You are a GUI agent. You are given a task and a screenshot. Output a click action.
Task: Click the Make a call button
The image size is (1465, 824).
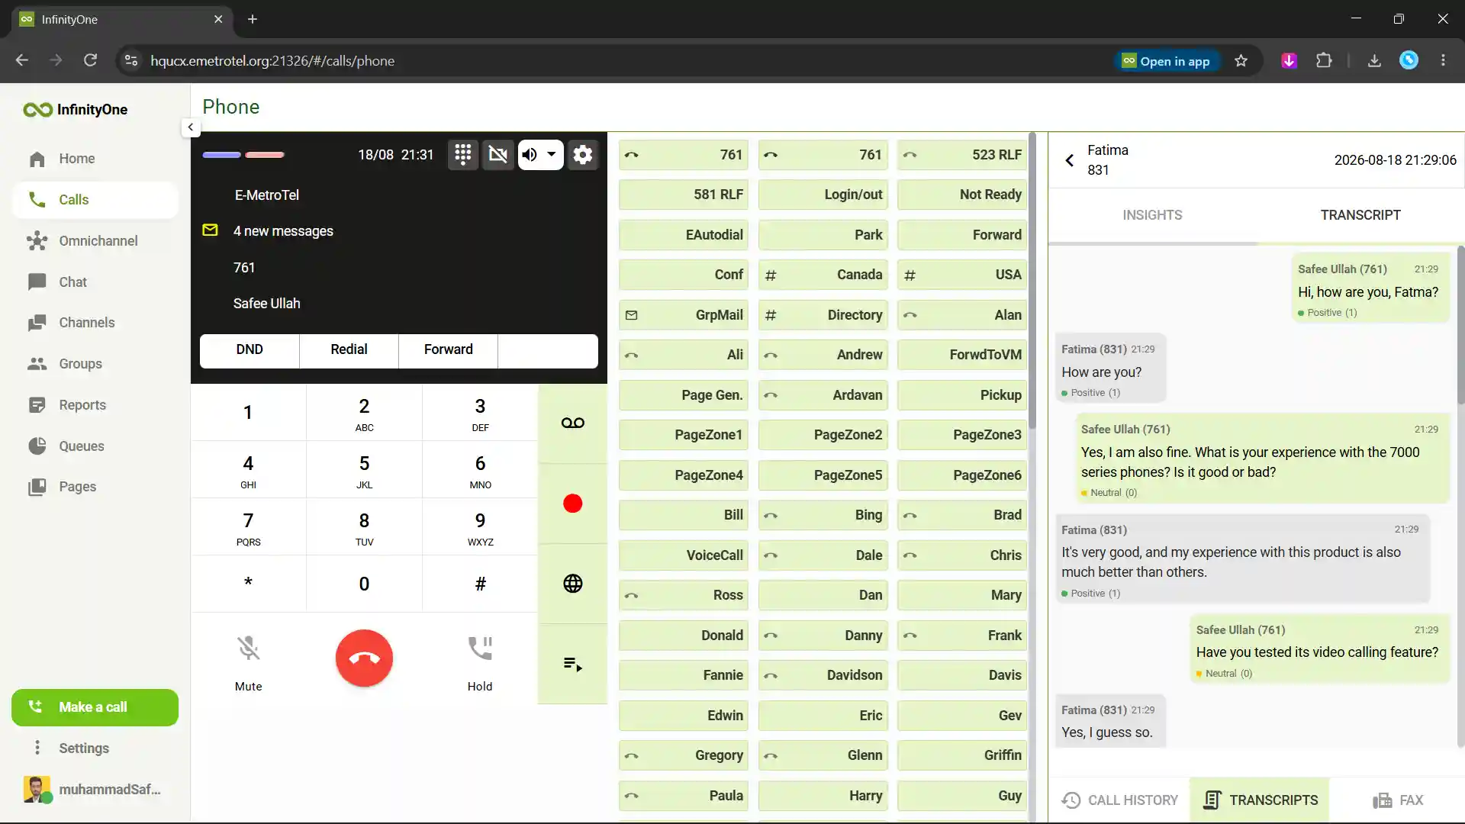(x=95, y=707)
